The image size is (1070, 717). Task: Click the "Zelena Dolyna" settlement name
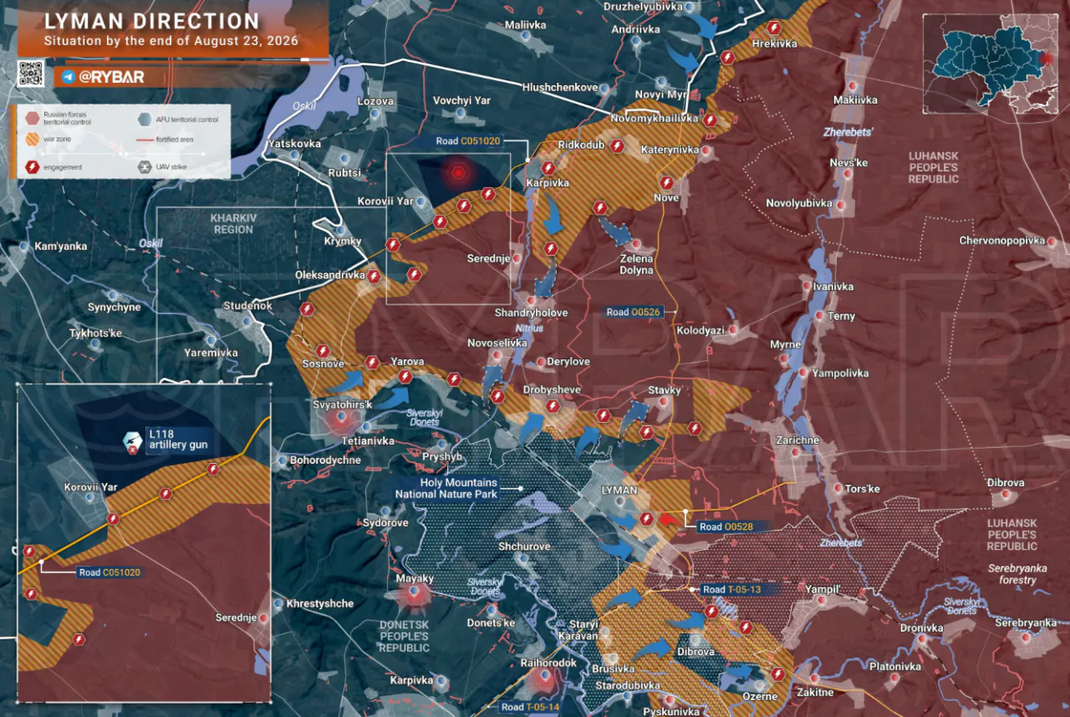pyautogui.click(x=637, y=265)
